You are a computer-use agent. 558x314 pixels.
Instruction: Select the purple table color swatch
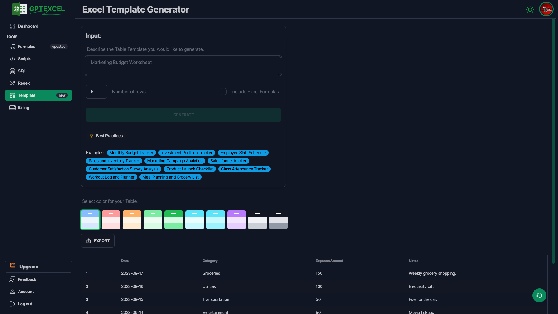236,220
